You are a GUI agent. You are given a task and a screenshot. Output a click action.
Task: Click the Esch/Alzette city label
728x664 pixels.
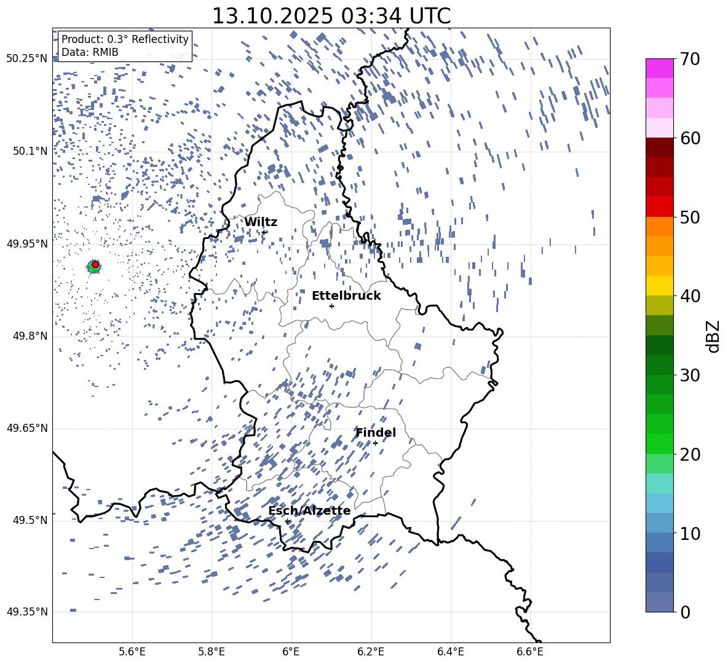[309, 511]
